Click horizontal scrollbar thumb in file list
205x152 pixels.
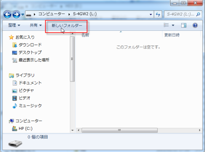[x=120, y=130]
